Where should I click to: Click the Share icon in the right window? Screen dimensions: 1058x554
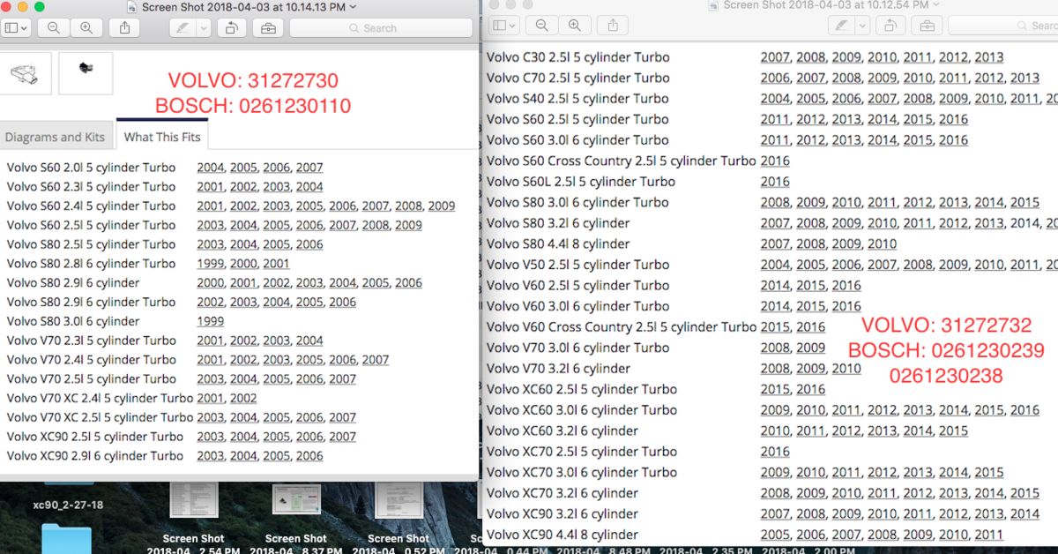click(613, 24)
